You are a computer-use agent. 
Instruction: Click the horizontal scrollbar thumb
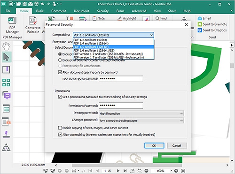tap(127, 165)
